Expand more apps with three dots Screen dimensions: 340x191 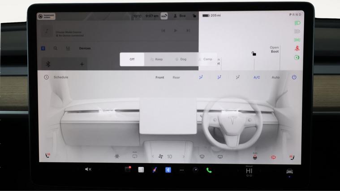pos(181,170)
